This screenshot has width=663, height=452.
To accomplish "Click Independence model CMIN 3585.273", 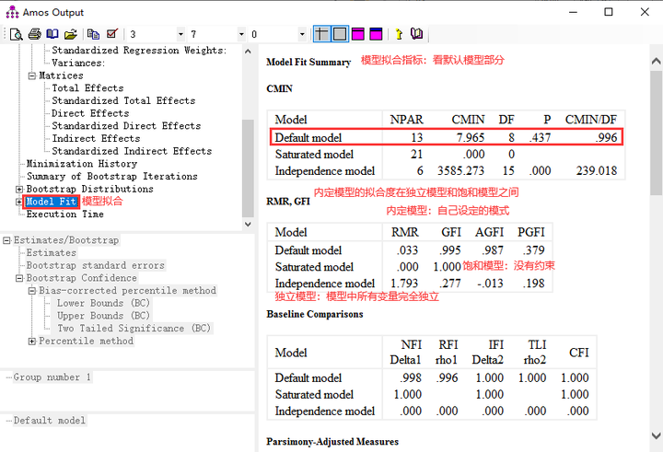I will click(x=461, y=171).
